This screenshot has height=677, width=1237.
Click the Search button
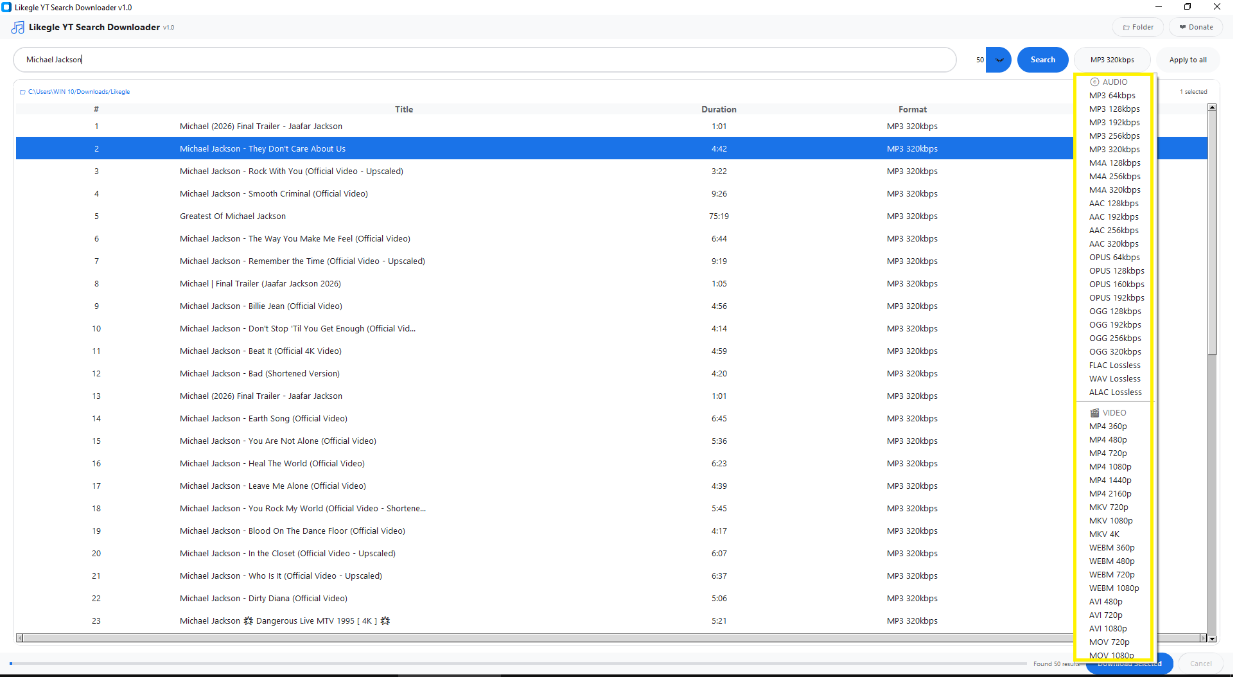[1042, 59]
